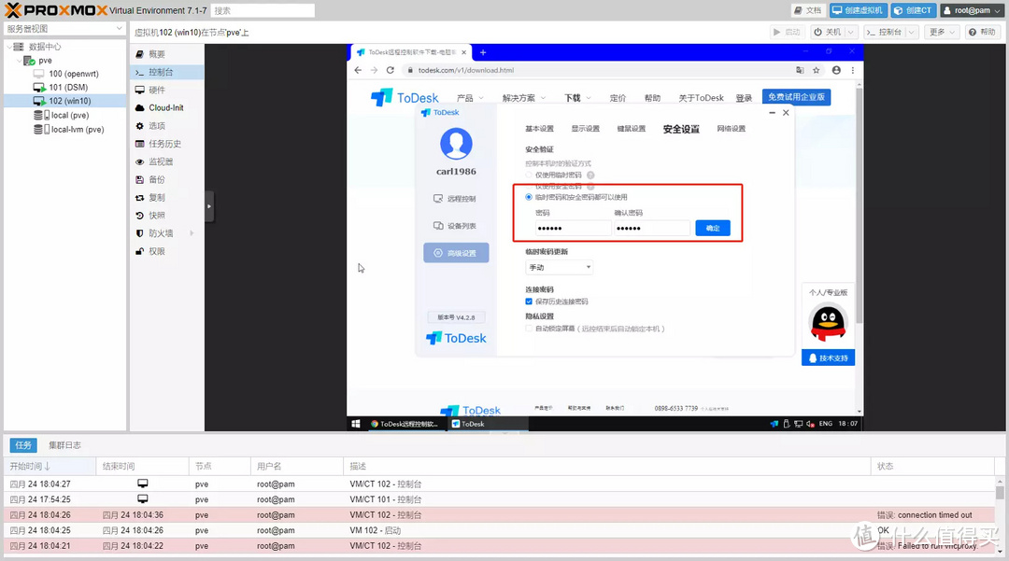Collapse the 数据中心 tree node
The image size is (1009, 561).
tap(9, 47)
